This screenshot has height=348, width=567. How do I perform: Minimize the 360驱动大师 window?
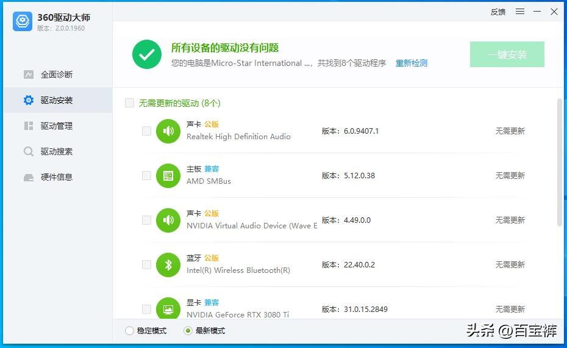point(537,12)
